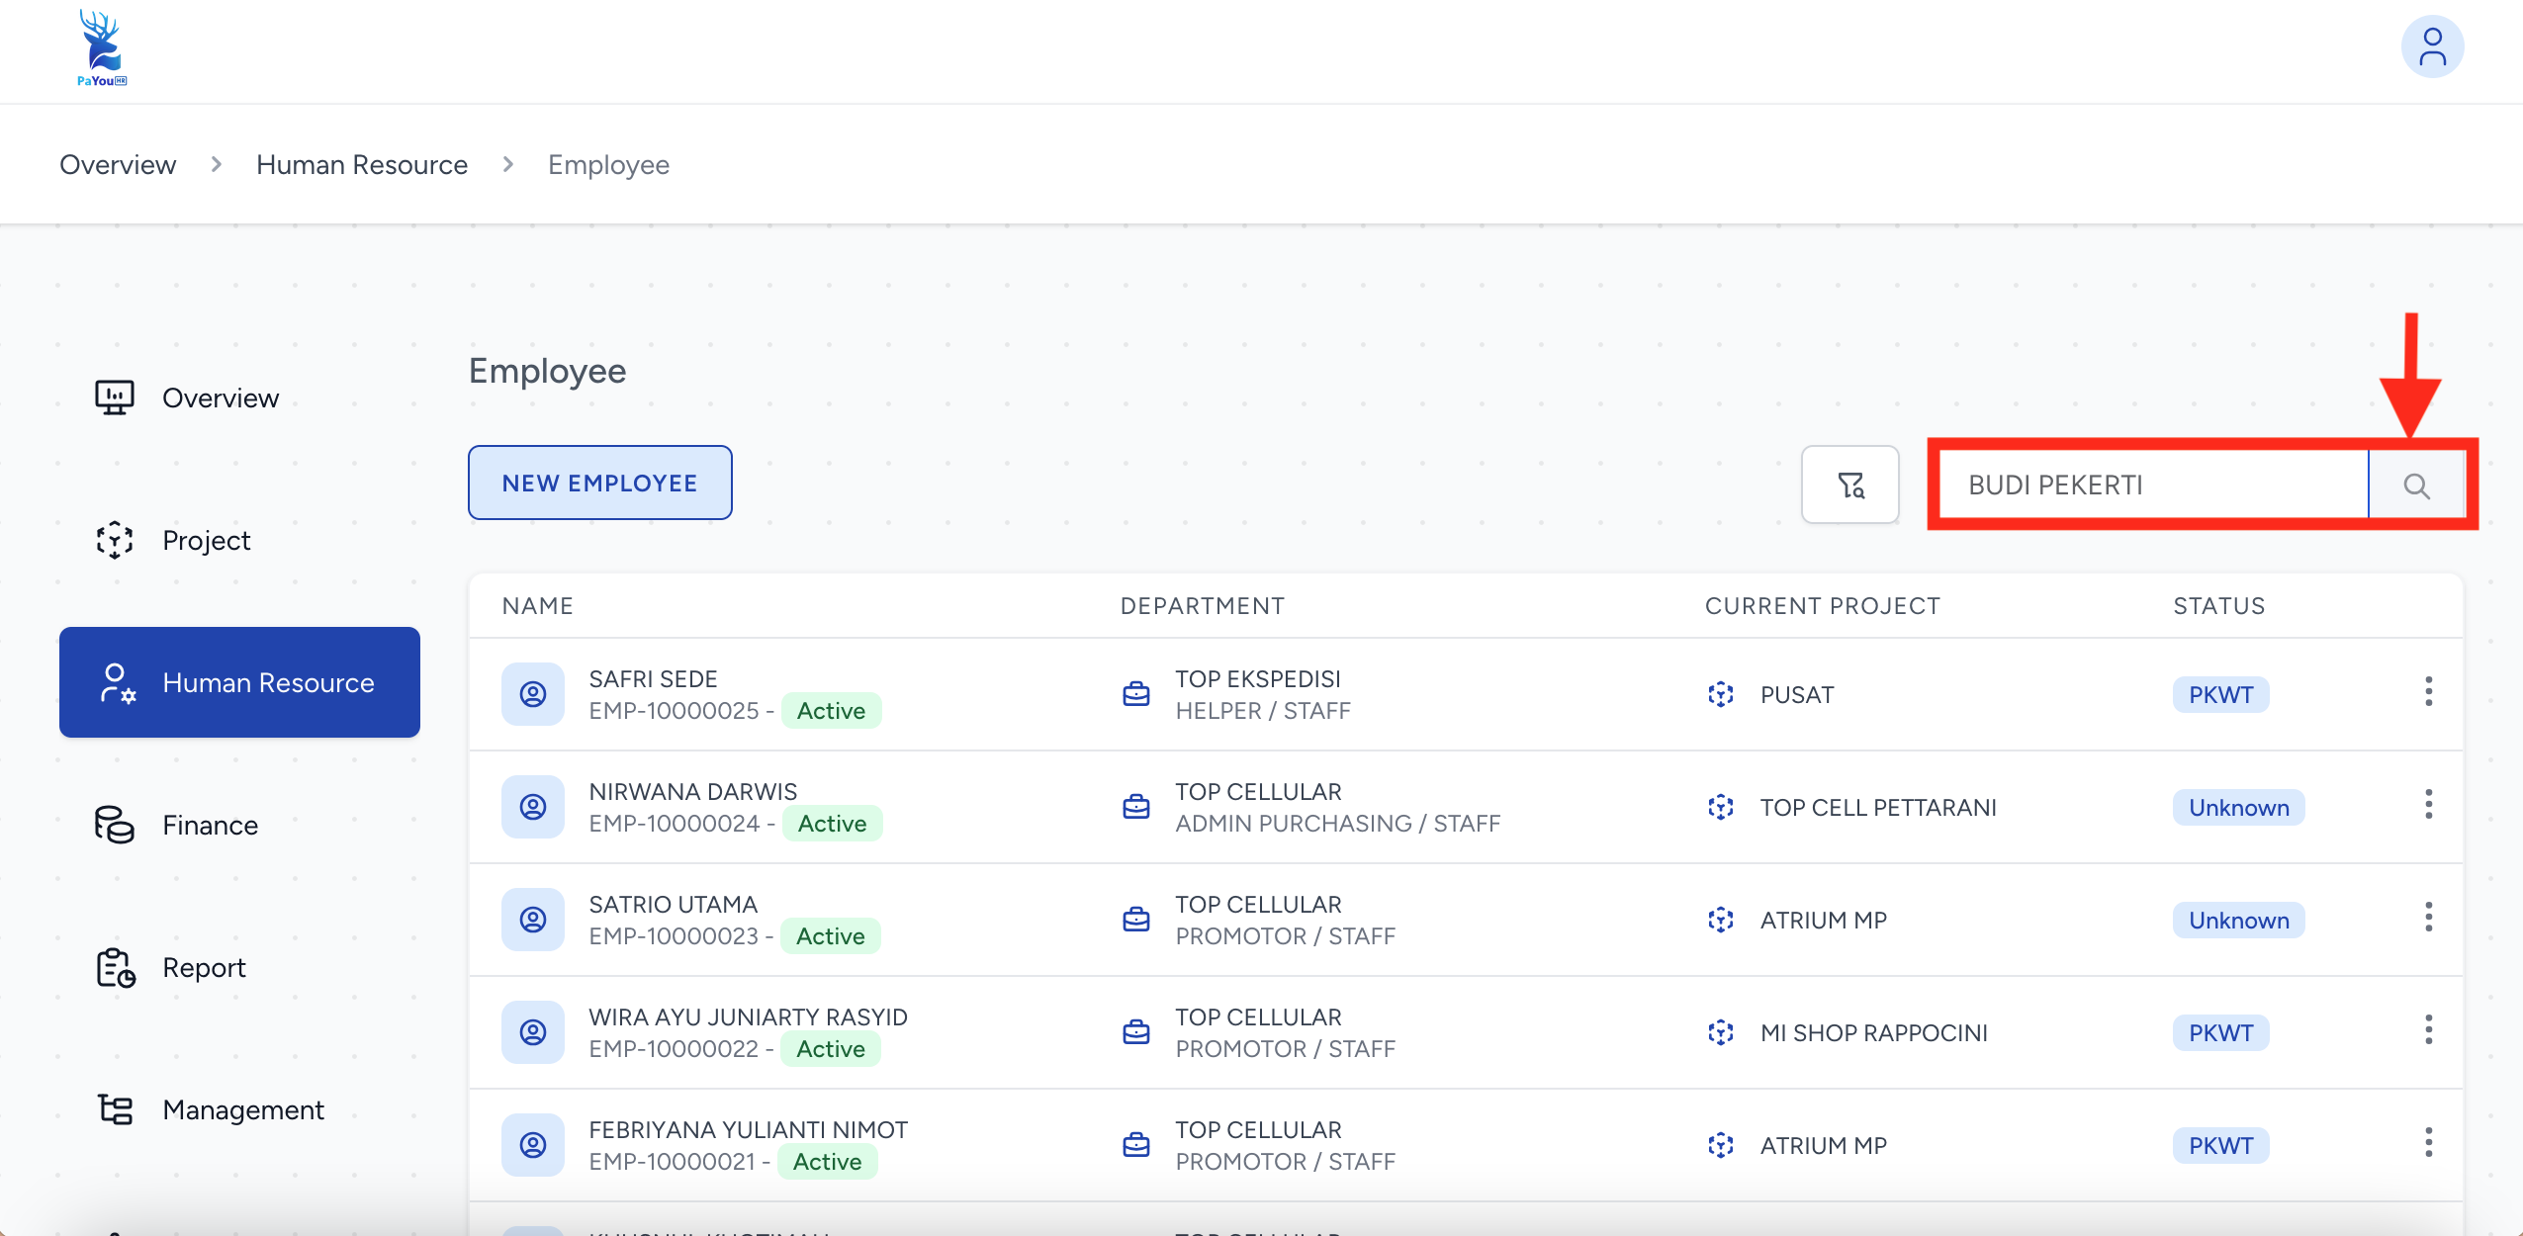The image size is (2523, 1236).
Task: Click the NEW EMPLOYEE button
Action: pos(599,483)
